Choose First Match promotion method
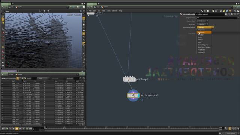This screenshot has width=240, height=135. click(x=202, y=50)
